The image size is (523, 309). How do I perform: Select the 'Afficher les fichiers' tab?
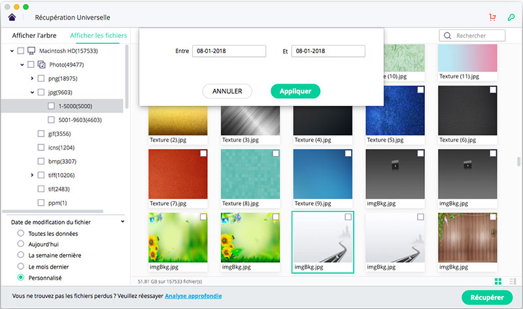click(99, 35)
